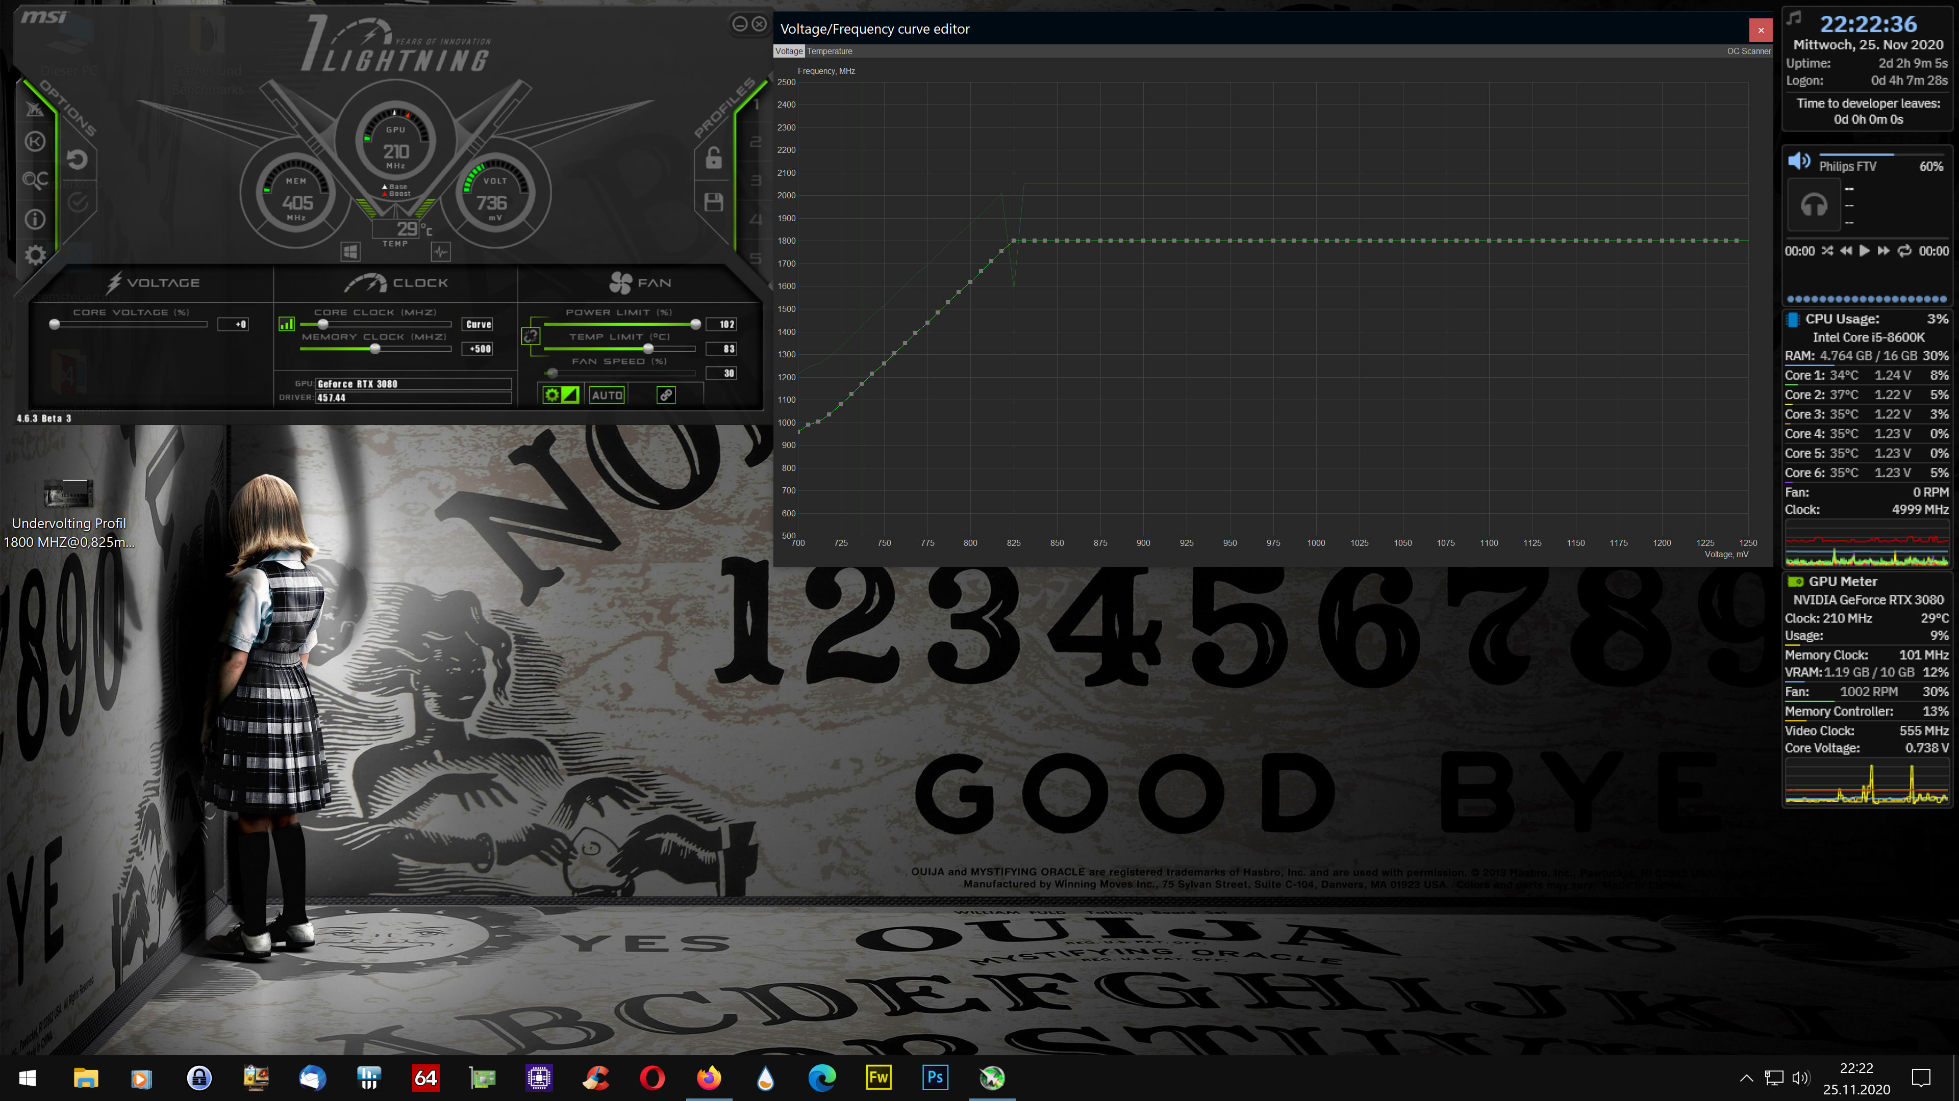Toggle power and temp limit link

[530, 336]
